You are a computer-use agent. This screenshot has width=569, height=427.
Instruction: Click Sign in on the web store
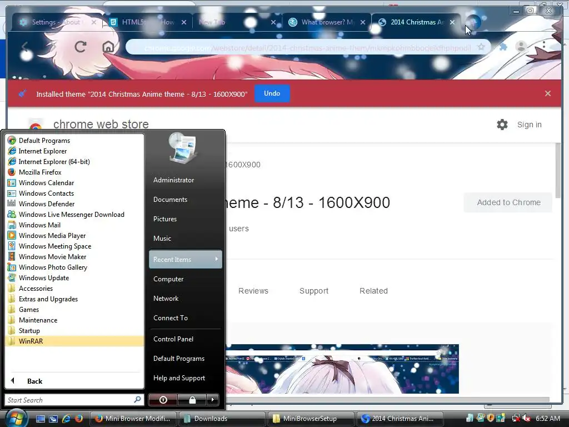tap(529, 125)
